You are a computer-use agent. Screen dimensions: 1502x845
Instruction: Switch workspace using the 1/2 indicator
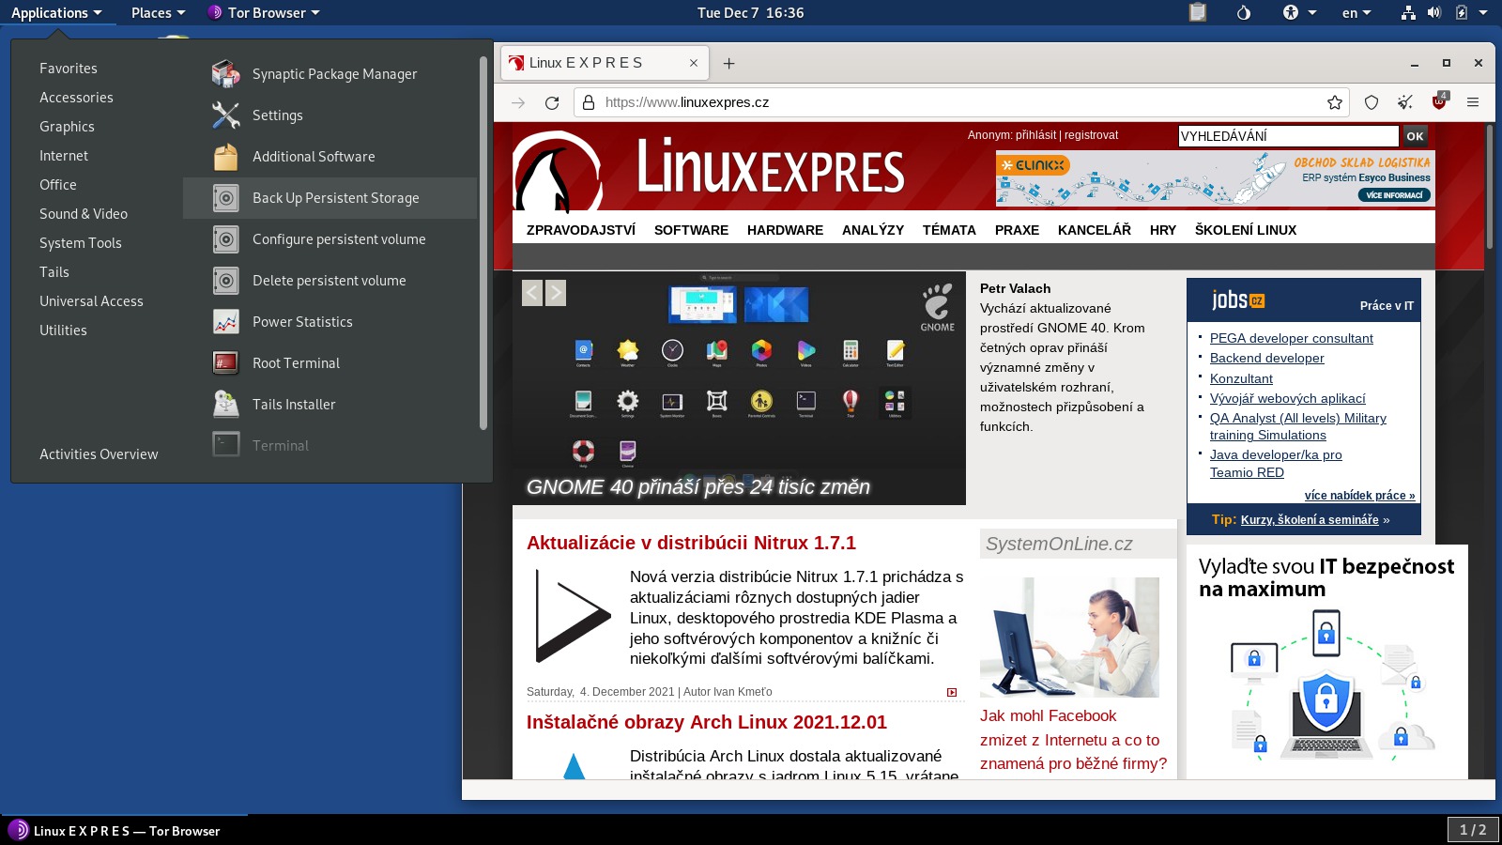coord(1473,830)
